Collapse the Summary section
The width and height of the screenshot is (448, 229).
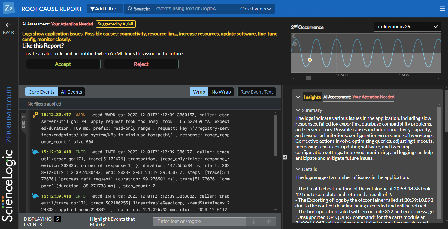coord(297,110)
